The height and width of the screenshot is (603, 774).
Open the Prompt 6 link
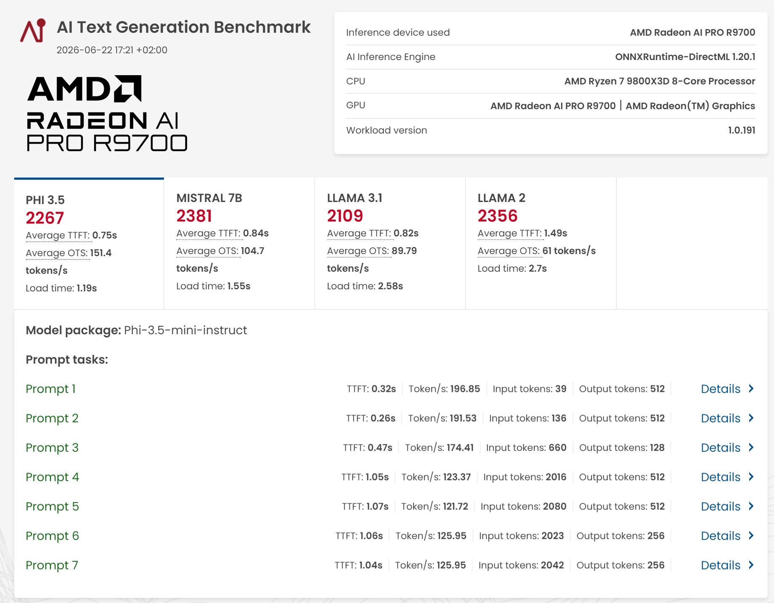click(x=52, y=536)
